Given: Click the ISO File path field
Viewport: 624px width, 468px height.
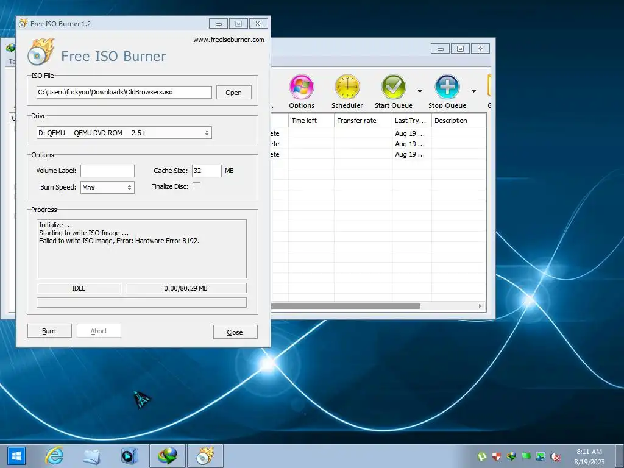Looking at the screenshot, I should click(x=124, y=93).
